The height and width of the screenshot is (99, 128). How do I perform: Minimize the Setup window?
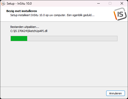click(99, 4)
